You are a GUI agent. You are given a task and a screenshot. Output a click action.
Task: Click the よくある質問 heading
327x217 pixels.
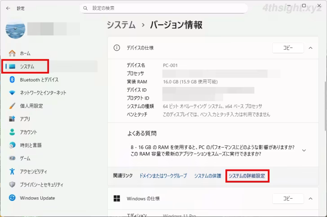click(142, 133)
